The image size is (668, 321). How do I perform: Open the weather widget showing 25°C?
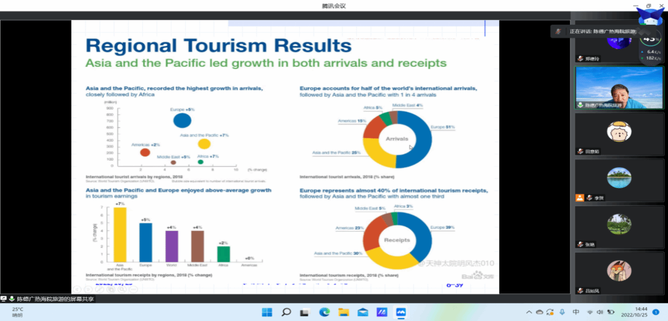point(17,312)
